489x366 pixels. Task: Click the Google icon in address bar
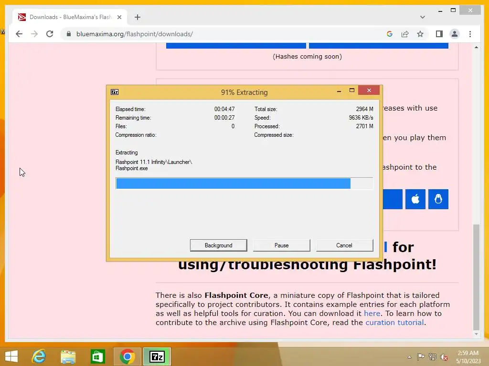390,34
